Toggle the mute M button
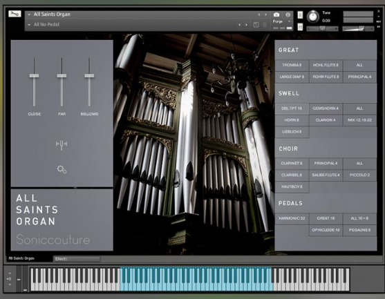Screen dimensions: 385x299 (300, 27)
